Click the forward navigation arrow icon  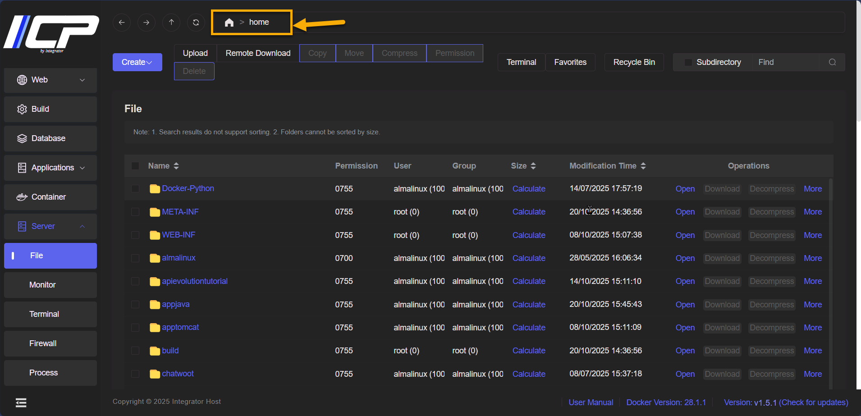(x=147, y=22)
